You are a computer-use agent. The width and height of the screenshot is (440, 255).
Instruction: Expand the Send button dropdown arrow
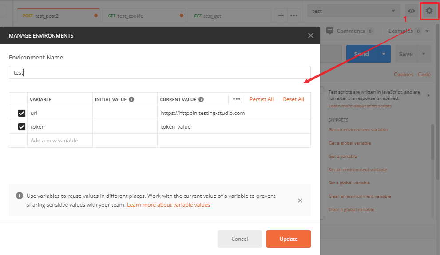[383, 54]
